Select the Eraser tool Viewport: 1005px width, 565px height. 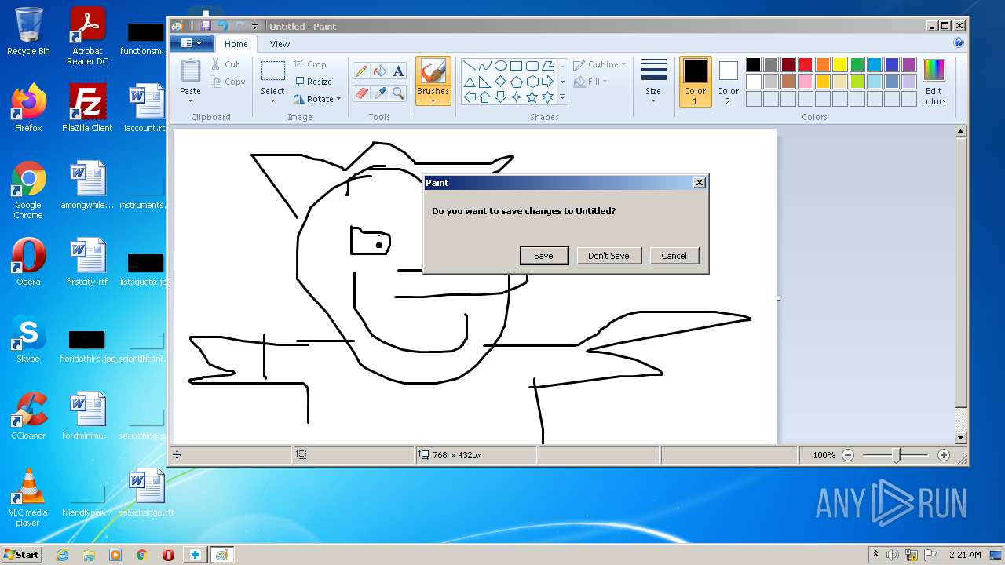(x=361, y=93)
